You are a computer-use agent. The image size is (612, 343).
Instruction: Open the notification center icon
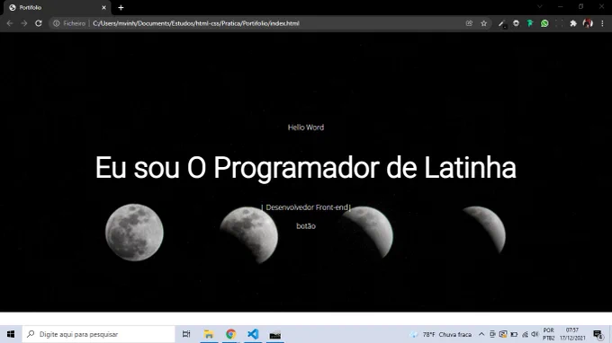pyautogui.click(x=598, y=334)
